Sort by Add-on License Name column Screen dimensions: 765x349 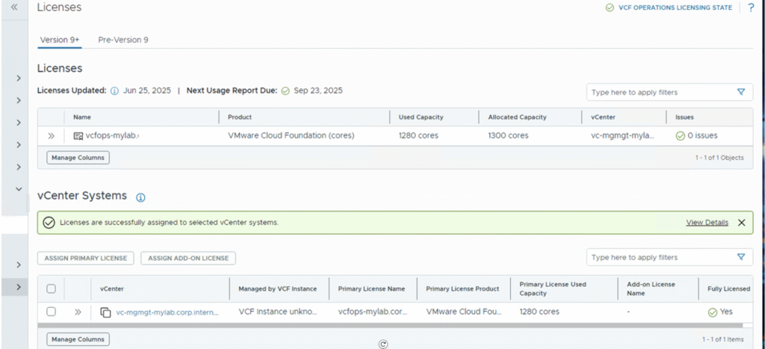click(x=651, y=289)
